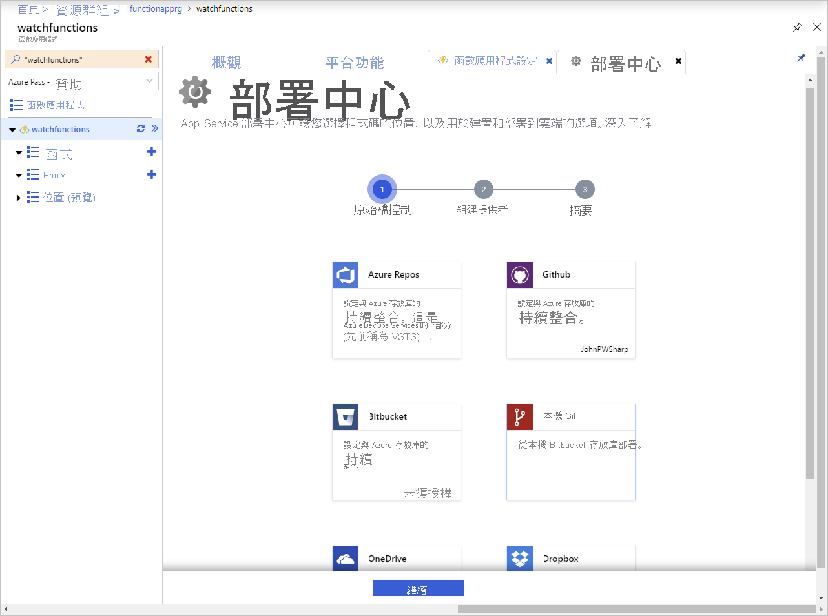
Task: Choose the Github source card
Action: pos(571,310)
